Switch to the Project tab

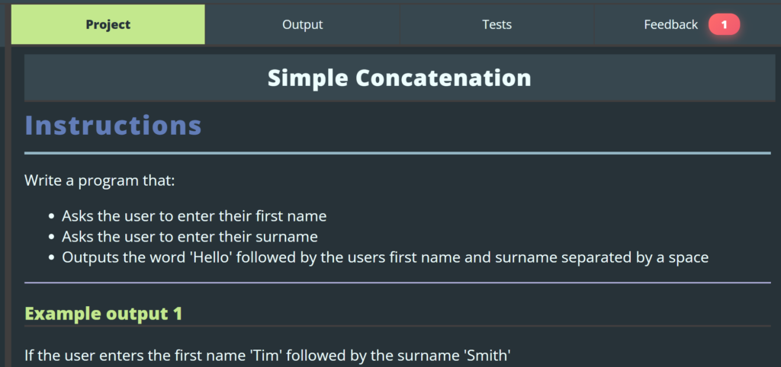pyautogui.click(x=108, y=24)
